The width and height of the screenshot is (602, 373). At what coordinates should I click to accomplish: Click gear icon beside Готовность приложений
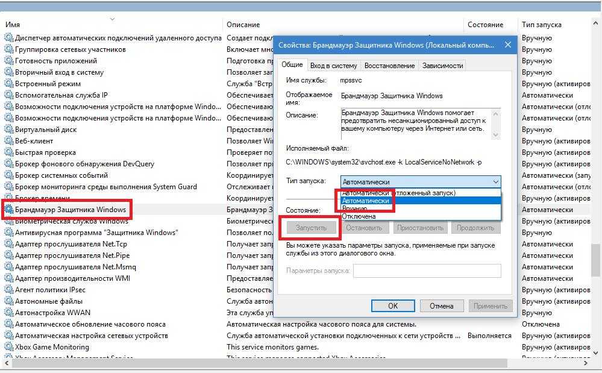point(8,61)
